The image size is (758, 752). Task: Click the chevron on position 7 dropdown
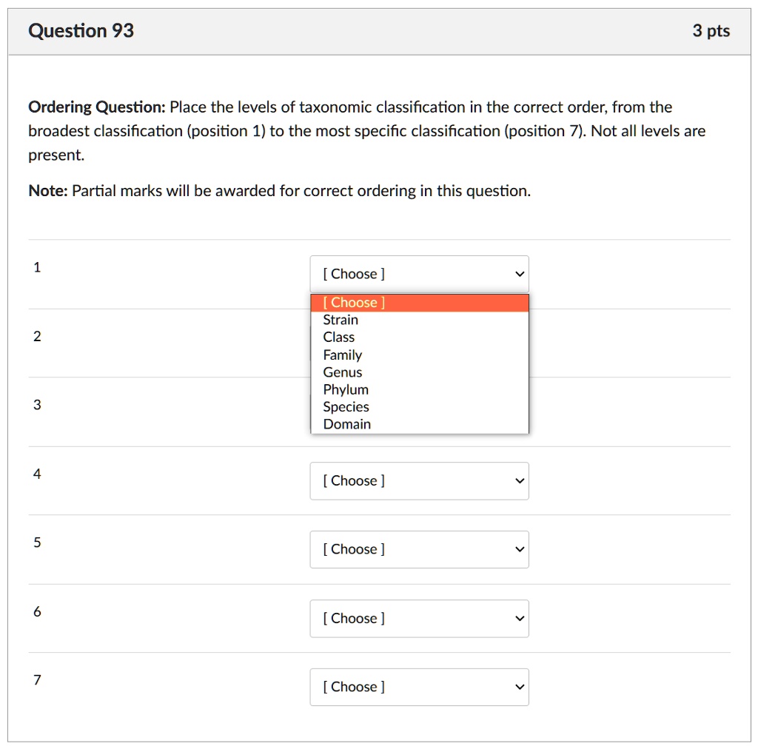tap(517, 687)
